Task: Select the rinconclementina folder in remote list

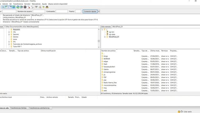Action: point(110,85)
